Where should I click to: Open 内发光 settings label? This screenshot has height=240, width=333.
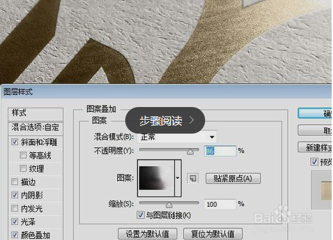[32, 209]
